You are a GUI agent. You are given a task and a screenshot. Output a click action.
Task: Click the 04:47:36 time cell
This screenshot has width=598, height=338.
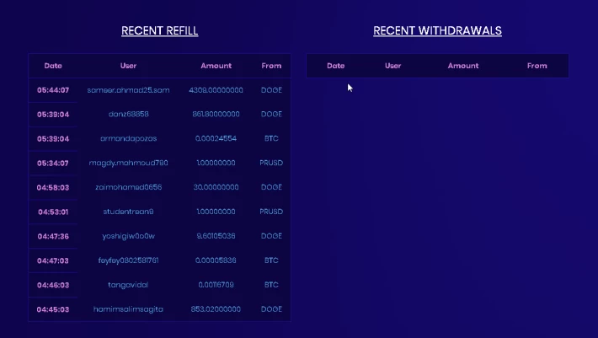(x=53, y=237)
